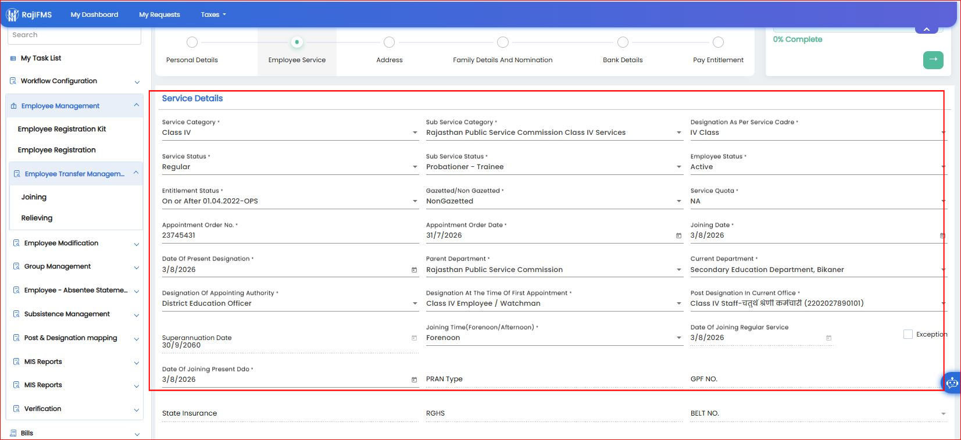Open calendar for Date Of Joining Present Ddo

point(414,380)
